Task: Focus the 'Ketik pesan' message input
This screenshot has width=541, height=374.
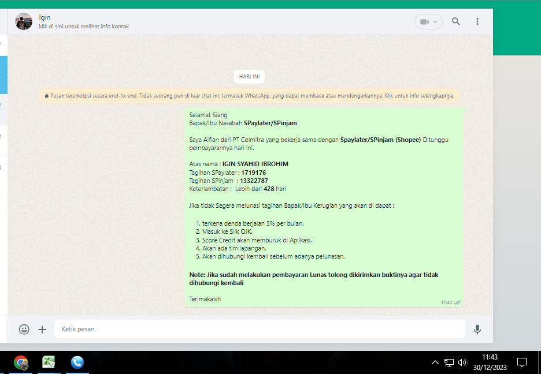Action: click(260, 329)
